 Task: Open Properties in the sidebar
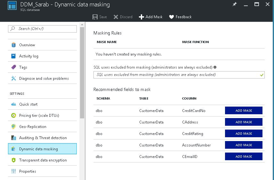click(42, 171)
